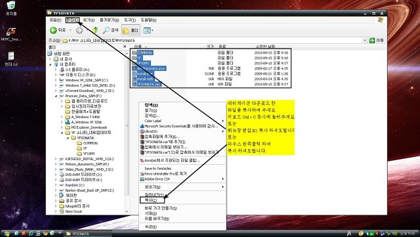Open the 보기(V) menu

point(89,20)
